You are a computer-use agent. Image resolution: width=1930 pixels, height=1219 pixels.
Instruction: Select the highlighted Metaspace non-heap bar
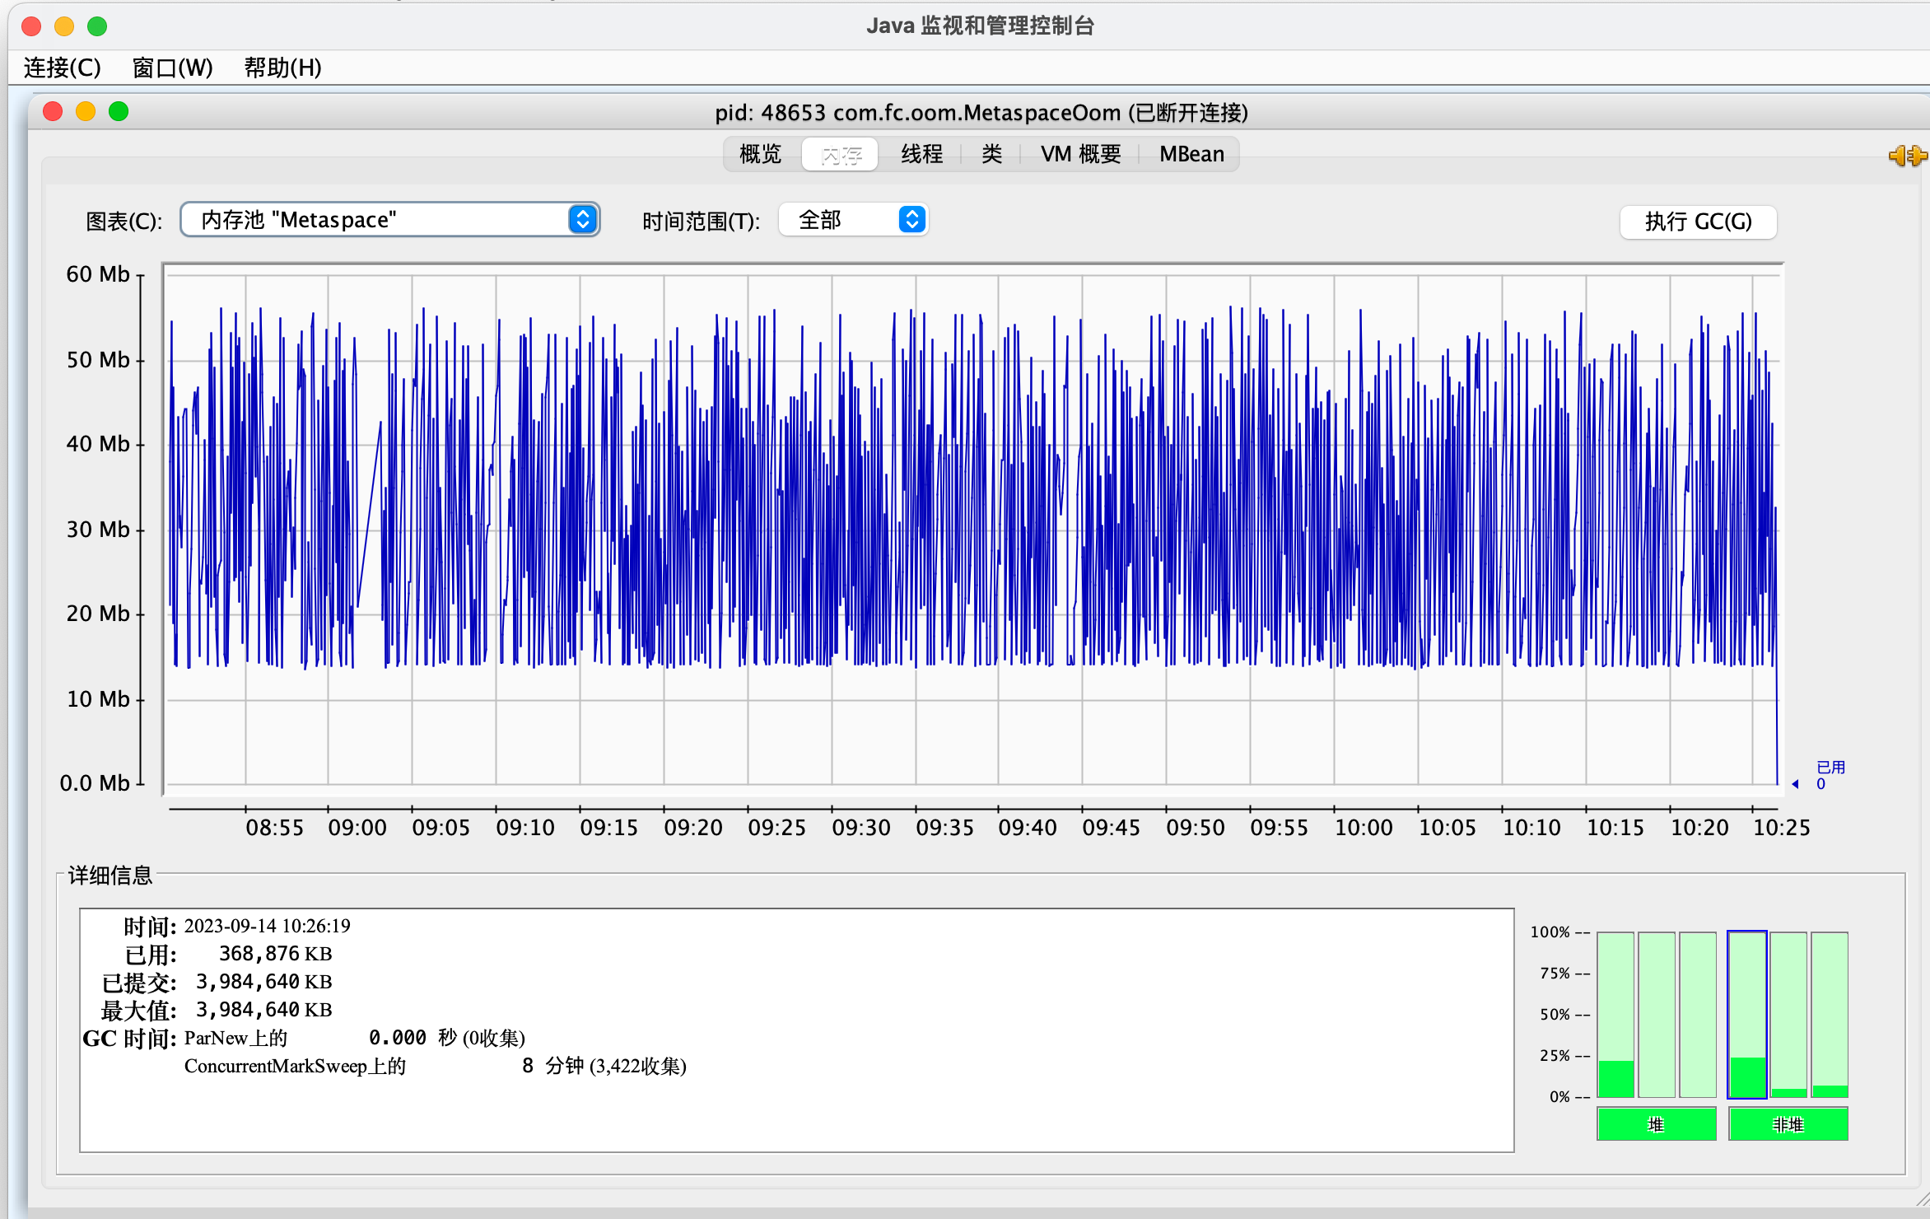1747,1015
